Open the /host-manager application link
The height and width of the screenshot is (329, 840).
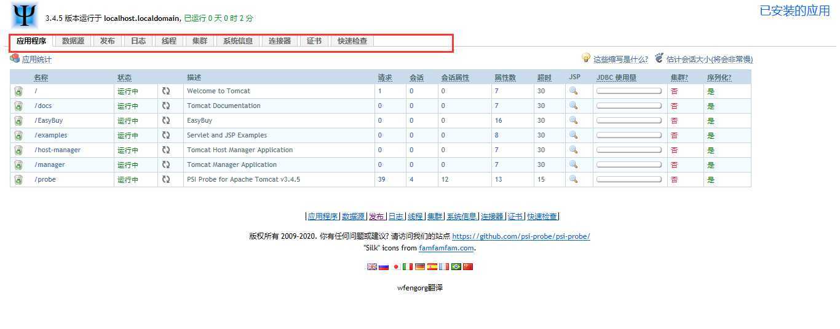click(57, 150)
